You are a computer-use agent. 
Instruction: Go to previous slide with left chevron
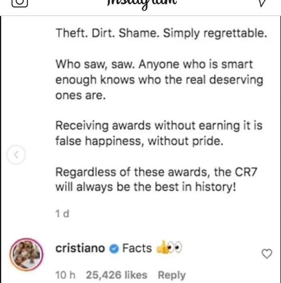click(16, 155)
